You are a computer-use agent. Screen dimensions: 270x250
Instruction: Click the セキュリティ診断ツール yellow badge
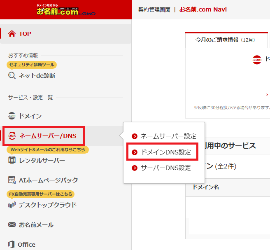pos(32,65)
